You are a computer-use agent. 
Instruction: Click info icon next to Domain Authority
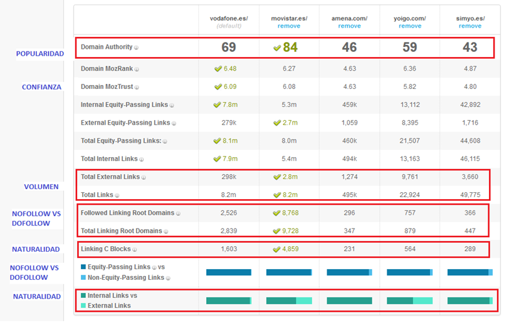tap(137, 48)
